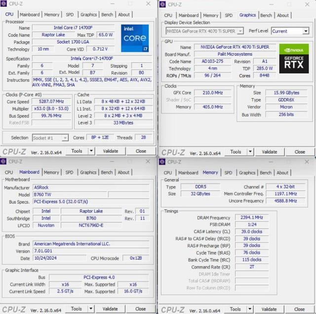This screenshot has height=314, width=316.
Task: Click the Command Rate 2T value
Action: point(252,267)
